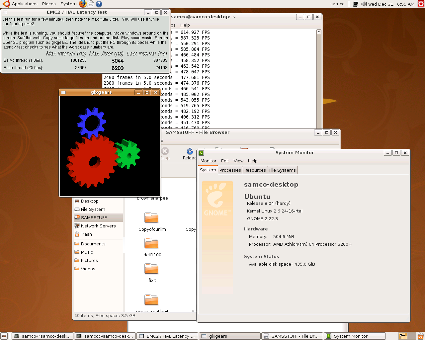
Task: Open the blue help question-mark icon
Action: click(99, 4)
